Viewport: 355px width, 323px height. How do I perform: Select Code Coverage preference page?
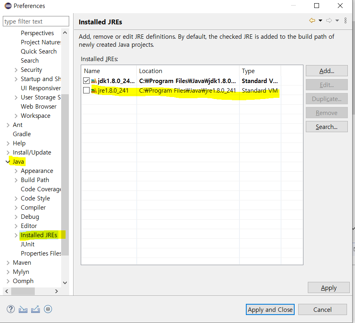click(41, 189)
